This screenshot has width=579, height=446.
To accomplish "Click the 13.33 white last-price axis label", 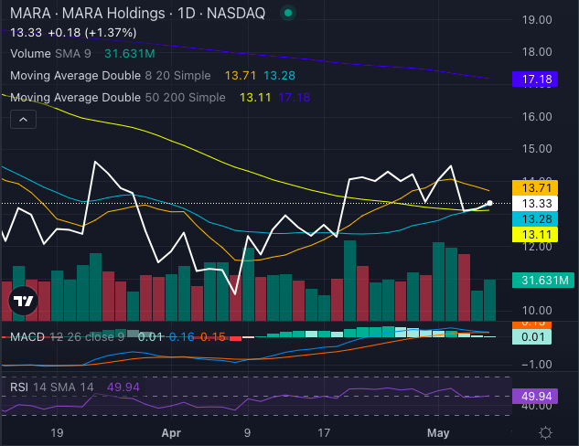I will 535,203.
